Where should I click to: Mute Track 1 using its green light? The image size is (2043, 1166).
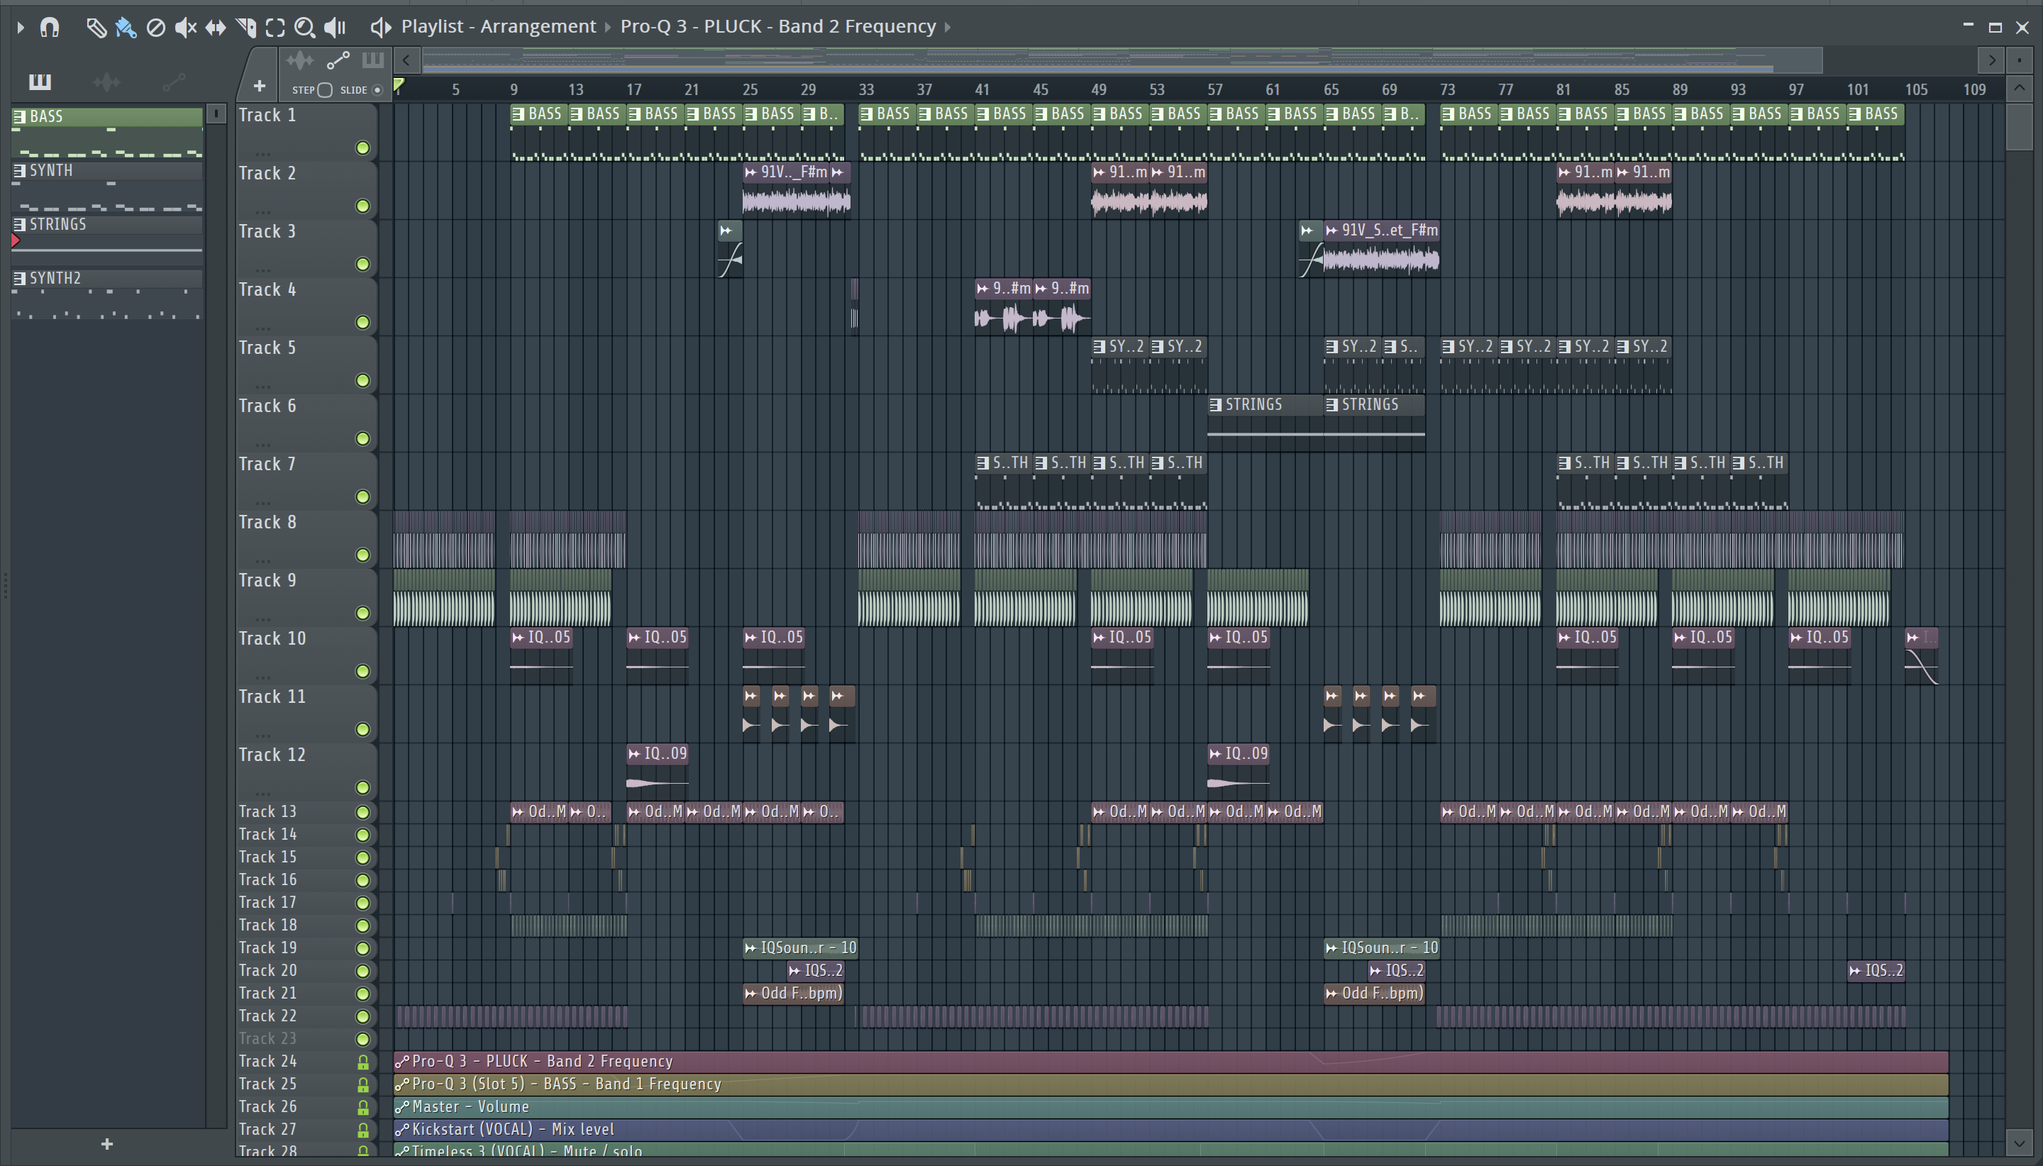[362, 148]
